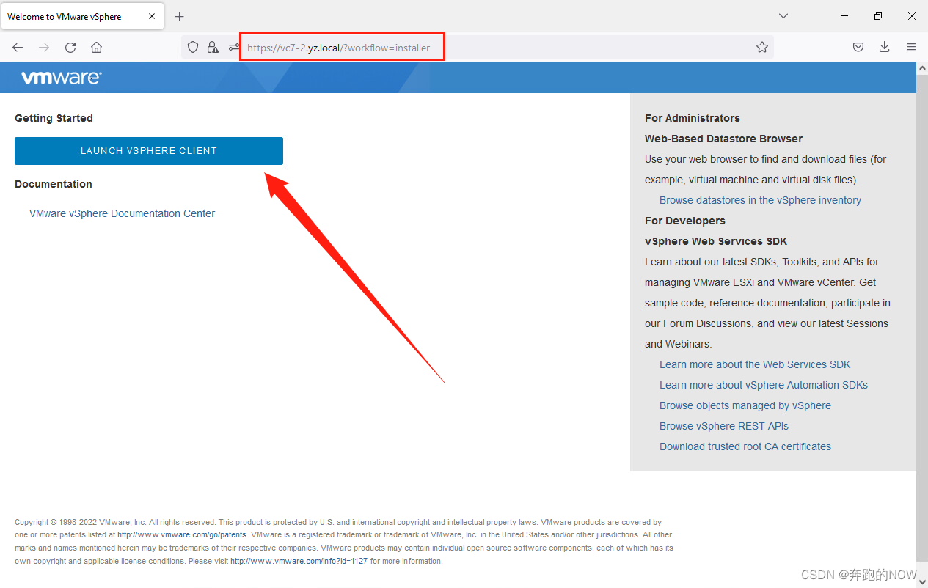The image size is (928, 588).
Task: Save page to Pocket
Action: coord(858,47)
